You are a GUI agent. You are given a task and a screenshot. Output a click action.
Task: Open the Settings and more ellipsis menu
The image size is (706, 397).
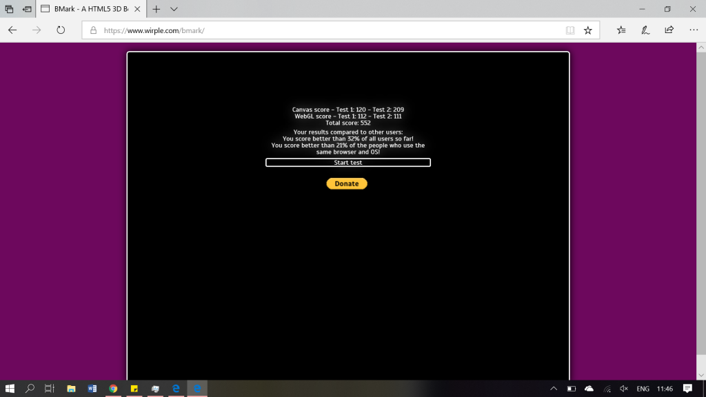693,30
